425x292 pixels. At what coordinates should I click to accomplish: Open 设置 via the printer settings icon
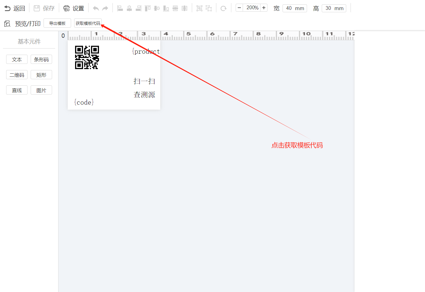coord(66,8)
